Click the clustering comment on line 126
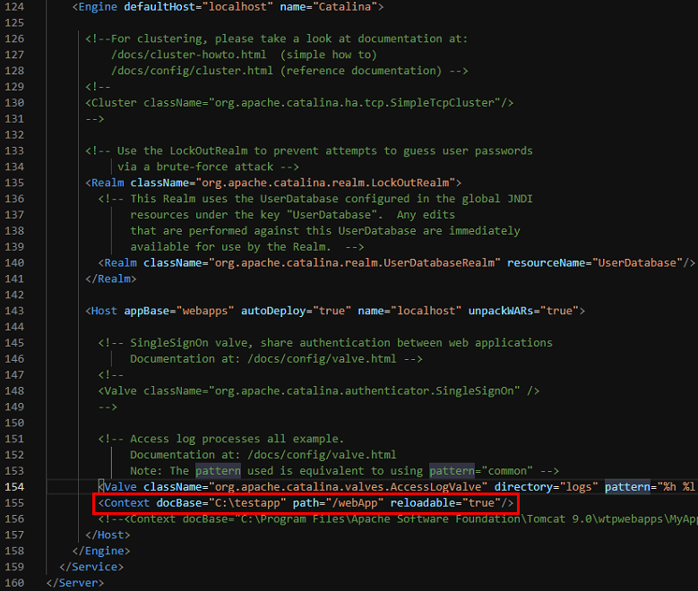Image resolution: width=698 pixels, height=591 pixels. (x=277, y=39)
